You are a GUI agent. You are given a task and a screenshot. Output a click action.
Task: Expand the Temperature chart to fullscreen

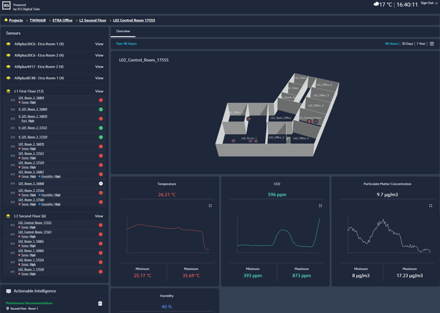[210, 206]
